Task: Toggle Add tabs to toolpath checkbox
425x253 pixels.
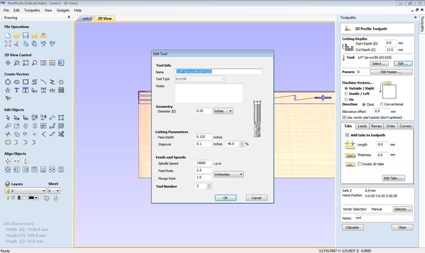Action: (x=347, y=135)
